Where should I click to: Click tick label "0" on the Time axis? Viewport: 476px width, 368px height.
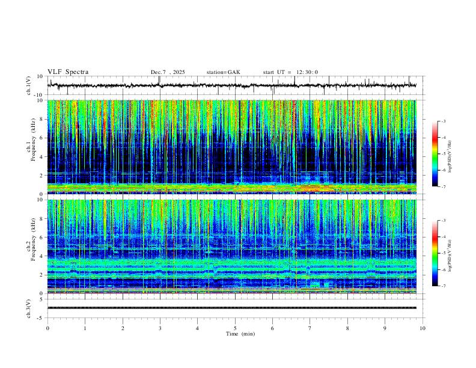click(47, 328)
